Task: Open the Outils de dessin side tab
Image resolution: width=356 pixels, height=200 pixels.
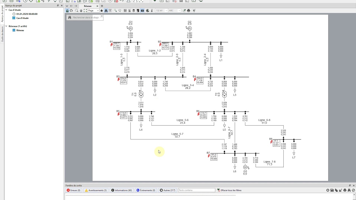Action: point(2,34)
